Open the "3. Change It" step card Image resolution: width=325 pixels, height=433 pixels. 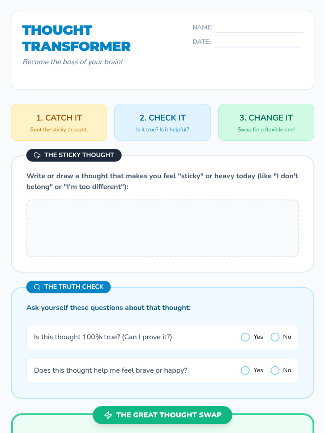coord(266,122)
